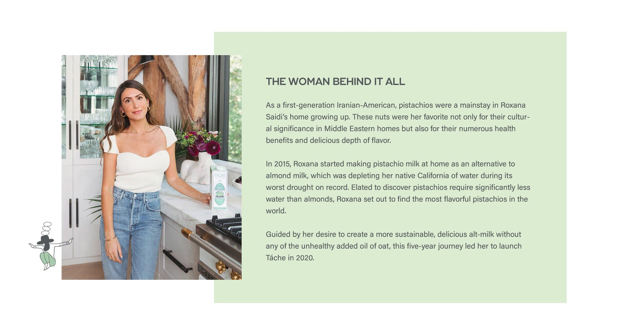This screenshot has height=326, width=638.
Task: Click the word "California" in the second paragraph
Action: point(436,175)
